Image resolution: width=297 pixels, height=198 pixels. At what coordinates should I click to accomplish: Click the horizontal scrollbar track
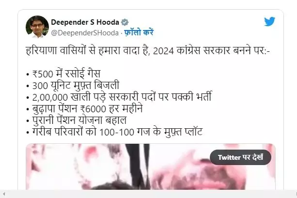tap(150, 194)
